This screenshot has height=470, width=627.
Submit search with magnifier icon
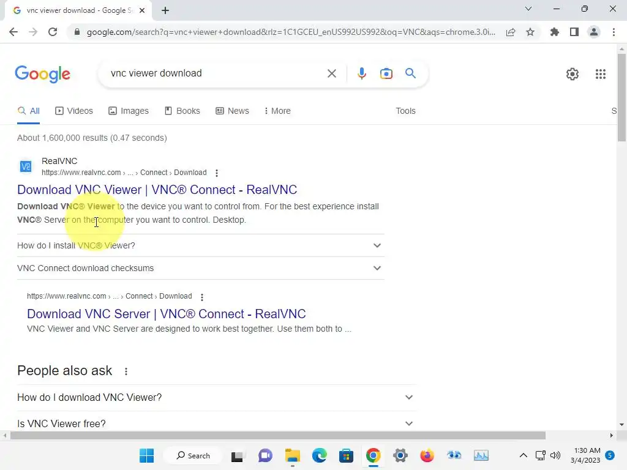[410, 73]
